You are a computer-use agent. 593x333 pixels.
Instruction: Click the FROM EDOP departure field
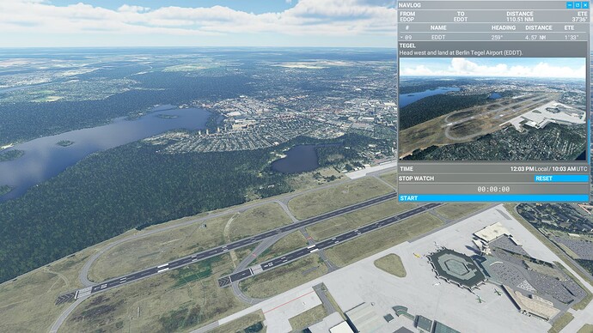[x=407, y=16]
